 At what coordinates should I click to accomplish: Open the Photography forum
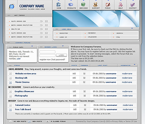point(21,96)
